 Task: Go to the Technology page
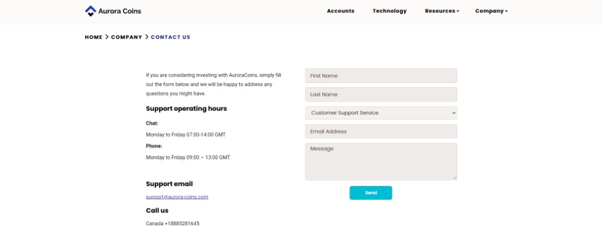pos(390,11)
